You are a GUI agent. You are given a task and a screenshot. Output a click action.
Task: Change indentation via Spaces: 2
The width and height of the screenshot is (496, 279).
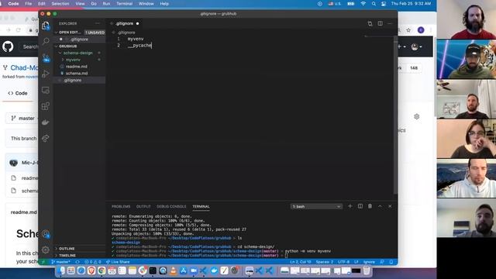325,262
